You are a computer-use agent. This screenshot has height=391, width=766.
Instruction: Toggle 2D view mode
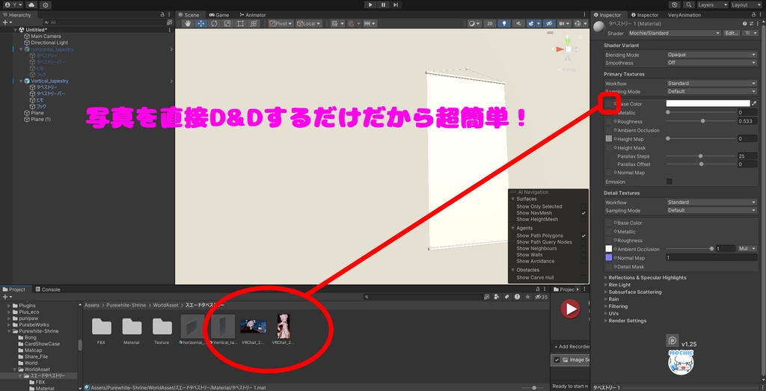[489, 23]
